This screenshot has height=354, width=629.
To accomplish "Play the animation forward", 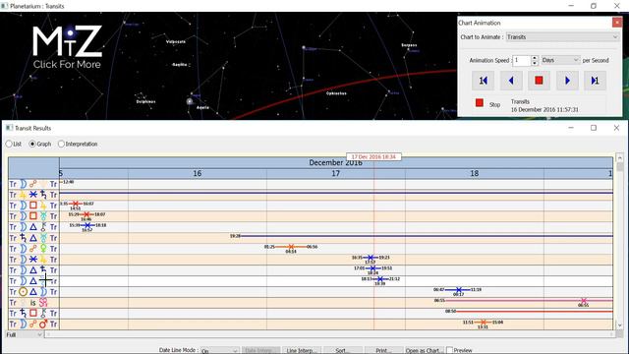I will pyautogui.click(x=567, y=81).
